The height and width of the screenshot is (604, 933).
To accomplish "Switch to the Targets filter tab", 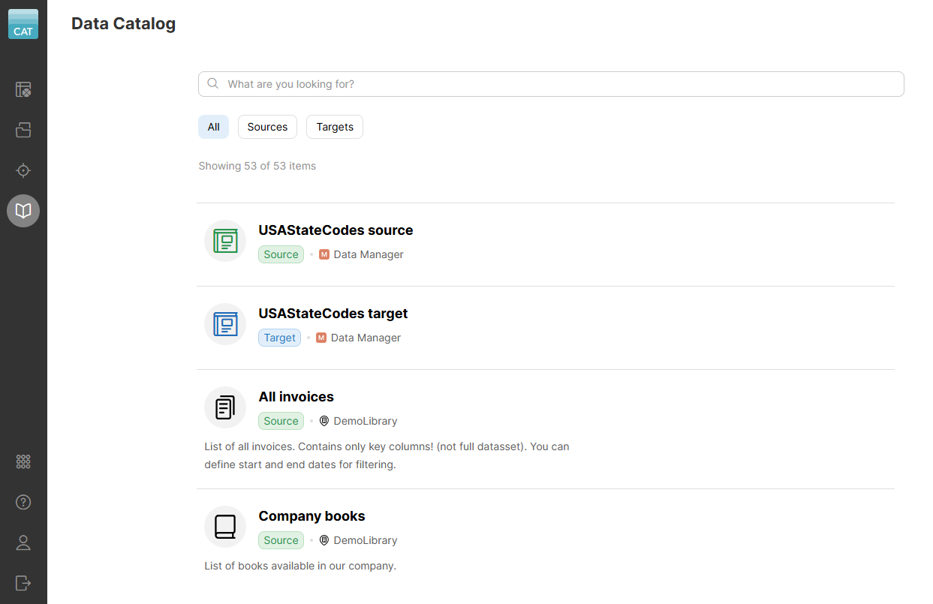I will click(334, 127).
